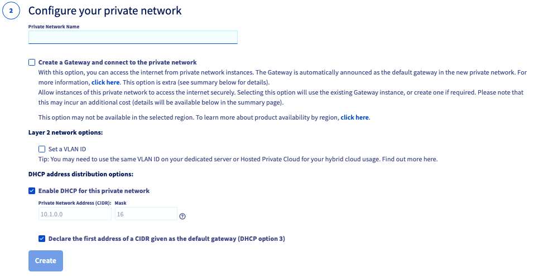The width and height of the screenshot is (539, 277).
Task: Enable the Set a VLAN ID checkbox
Action: point(42,149)
